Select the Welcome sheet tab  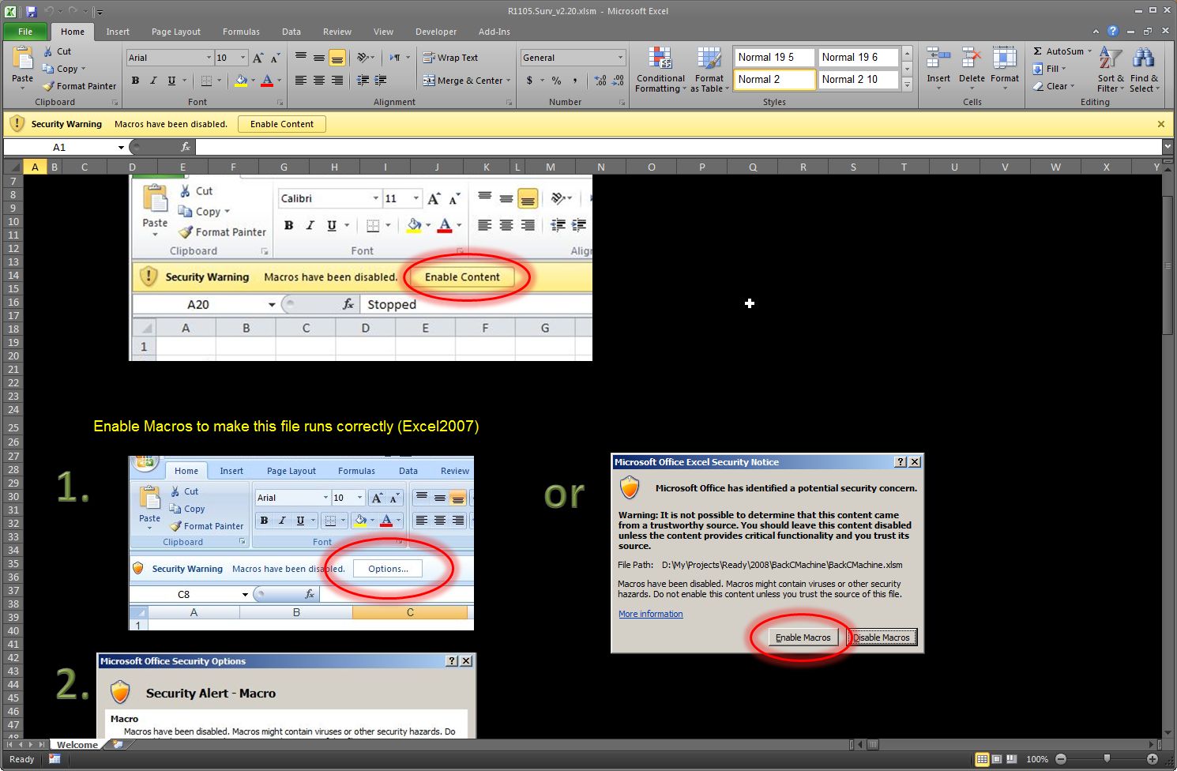point(77,744)
